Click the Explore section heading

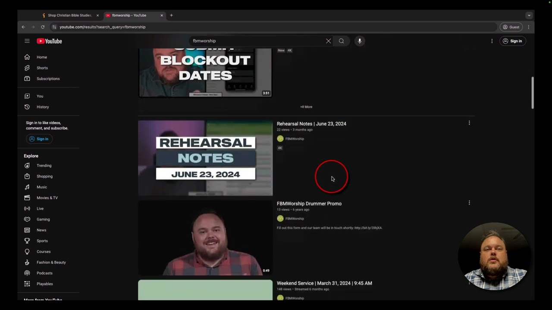[x=31, y=156]
